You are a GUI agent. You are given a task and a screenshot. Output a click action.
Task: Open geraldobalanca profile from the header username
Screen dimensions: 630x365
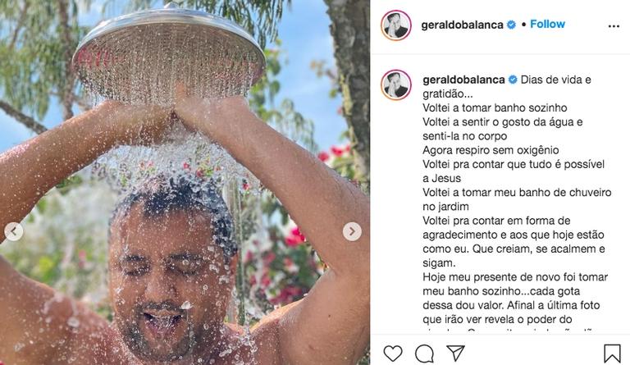(462, 25)
